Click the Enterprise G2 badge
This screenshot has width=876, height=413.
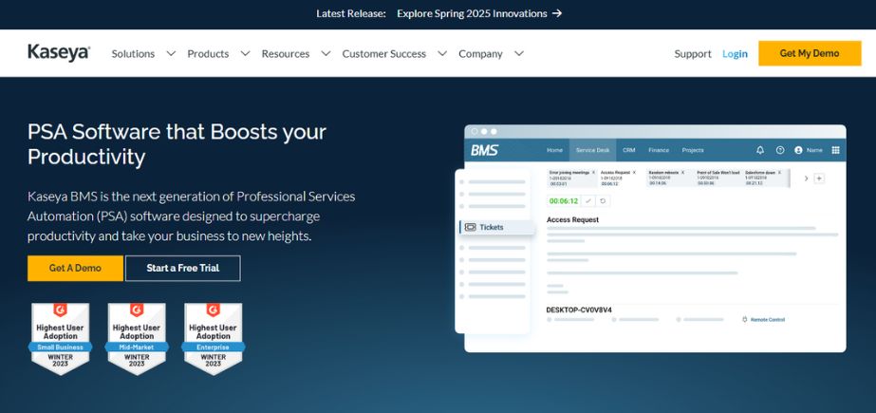click(213, 339)
